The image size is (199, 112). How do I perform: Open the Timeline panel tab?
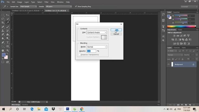(25, 105)
